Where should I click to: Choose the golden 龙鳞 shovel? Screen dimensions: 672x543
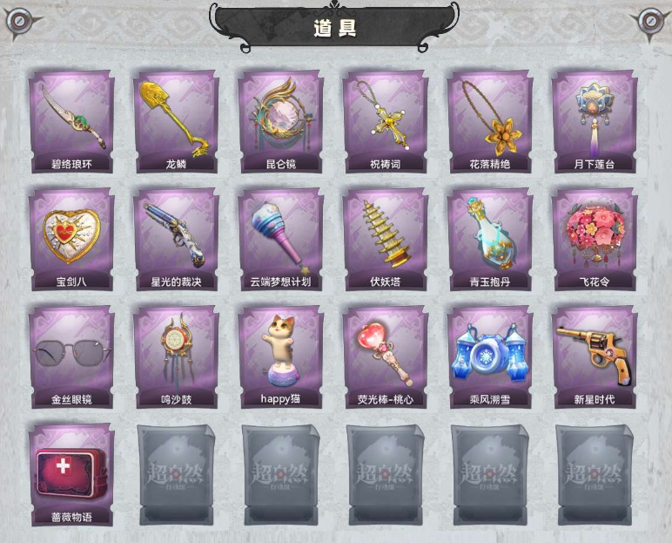click(176, 122)
